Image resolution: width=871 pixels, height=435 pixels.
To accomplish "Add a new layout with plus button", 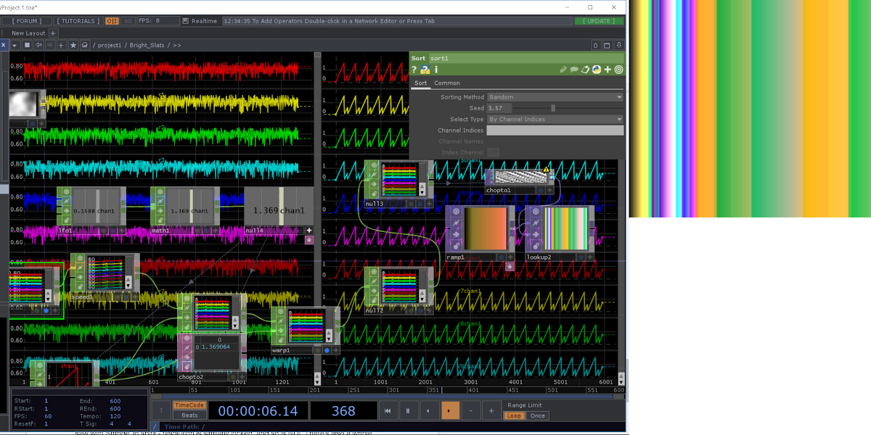I will click(x=54, y=33).
